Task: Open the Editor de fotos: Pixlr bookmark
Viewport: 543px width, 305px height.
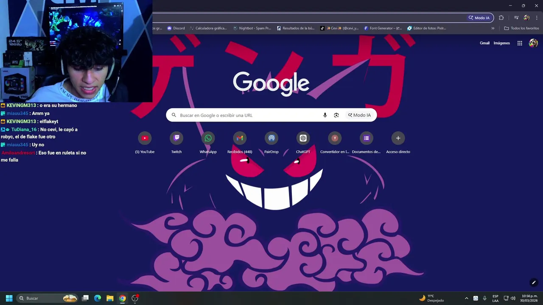Action: coord(427,28)
